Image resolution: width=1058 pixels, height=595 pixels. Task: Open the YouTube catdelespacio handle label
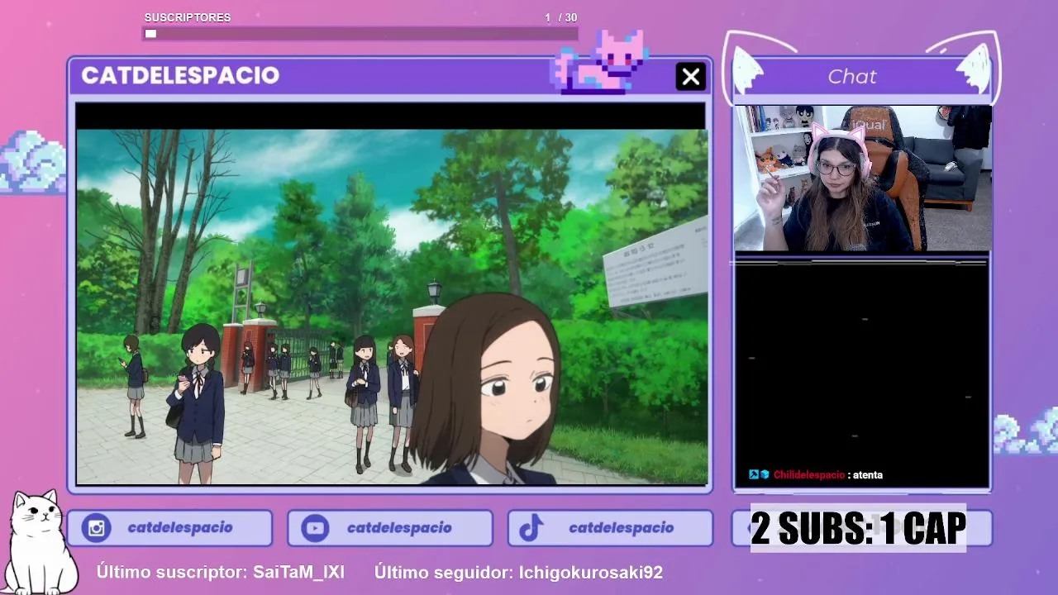tap(399, 528)
